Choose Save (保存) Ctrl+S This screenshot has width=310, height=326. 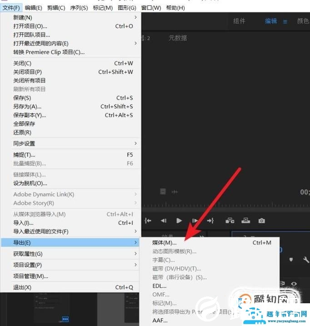(71, 98)
